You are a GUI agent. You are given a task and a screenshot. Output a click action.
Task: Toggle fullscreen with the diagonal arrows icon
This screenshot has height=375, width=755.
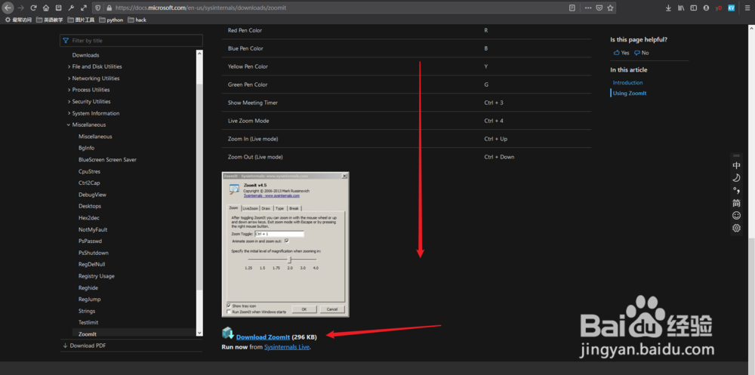[x=84, y=8]
